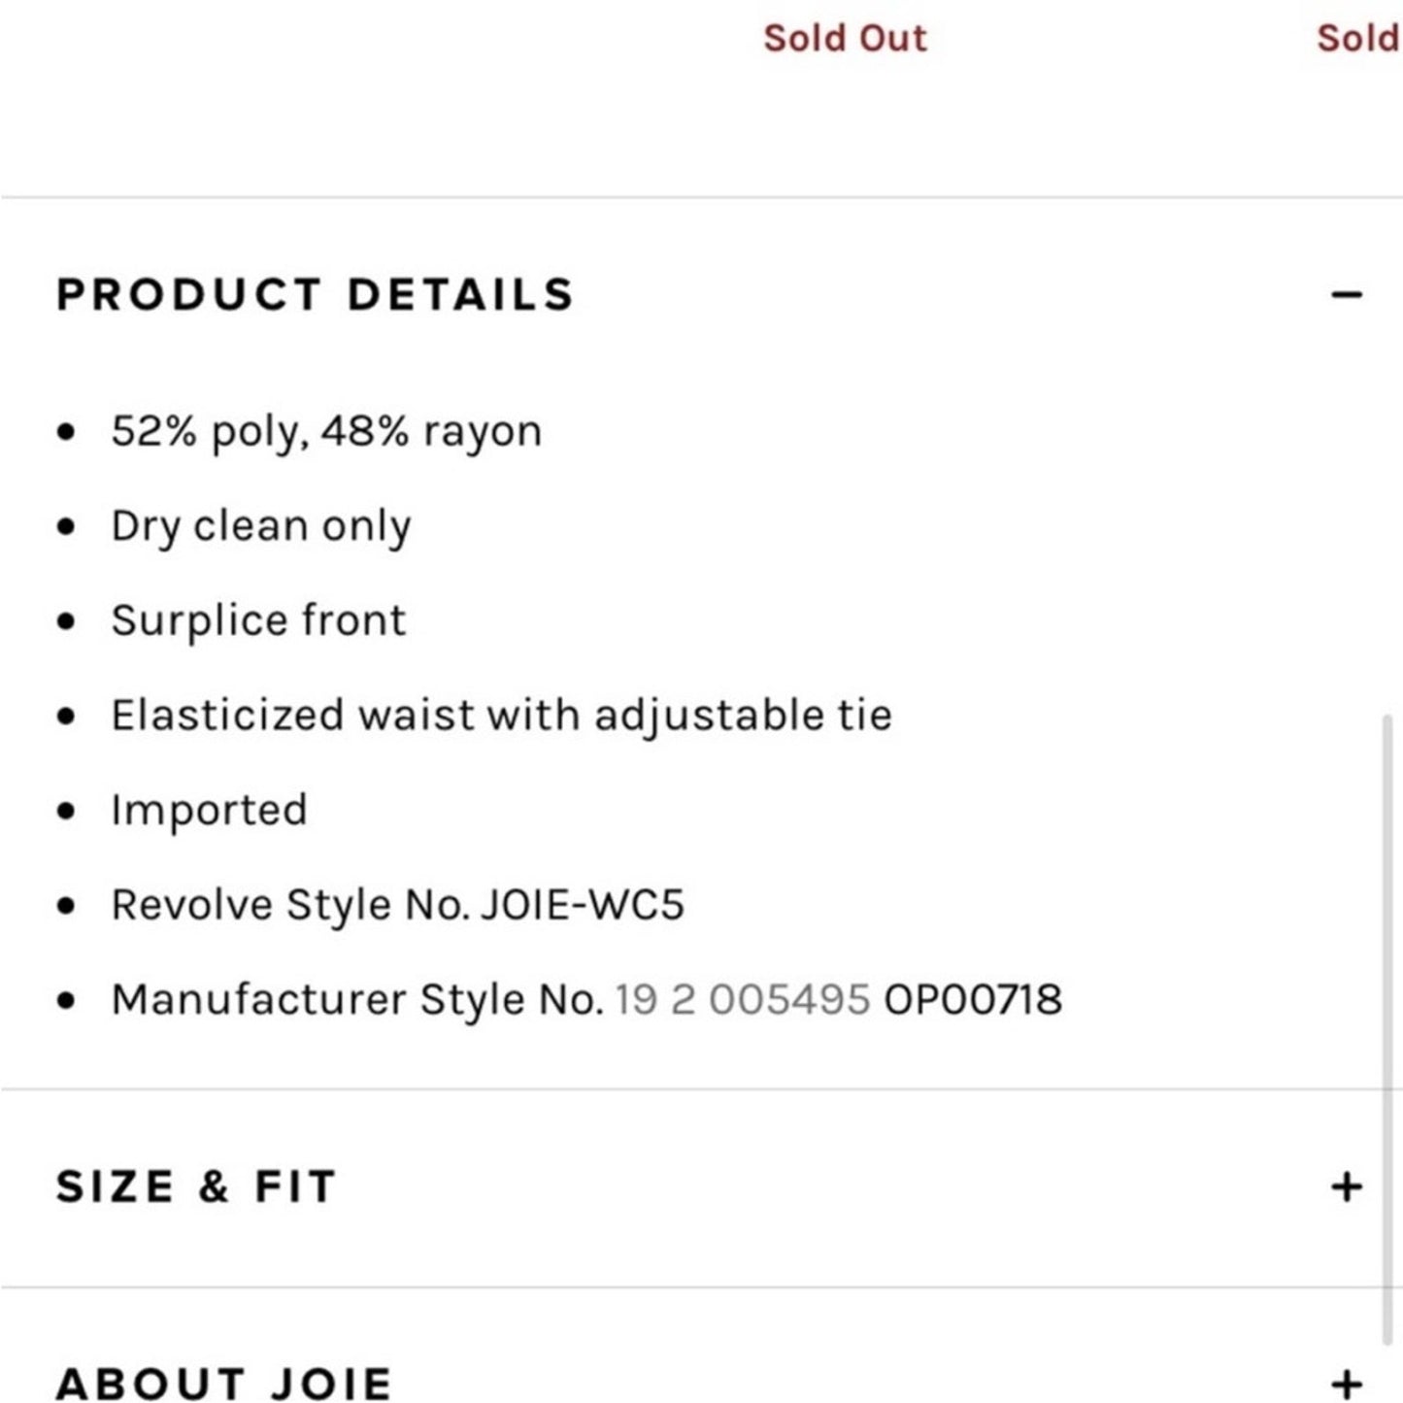Image resolution: width=1403 pixels, height=1403 pixels.
Task: Select the JOIE-WC5 style code
Action: (x=583, y=905)
